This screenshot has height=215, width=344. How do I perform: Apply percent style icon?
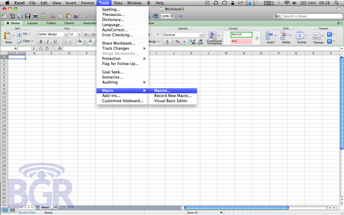pos(178,42)
